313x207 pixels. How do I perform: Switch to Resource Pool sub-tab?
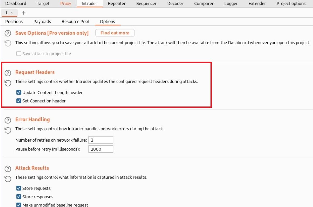(x=75, y=22)
